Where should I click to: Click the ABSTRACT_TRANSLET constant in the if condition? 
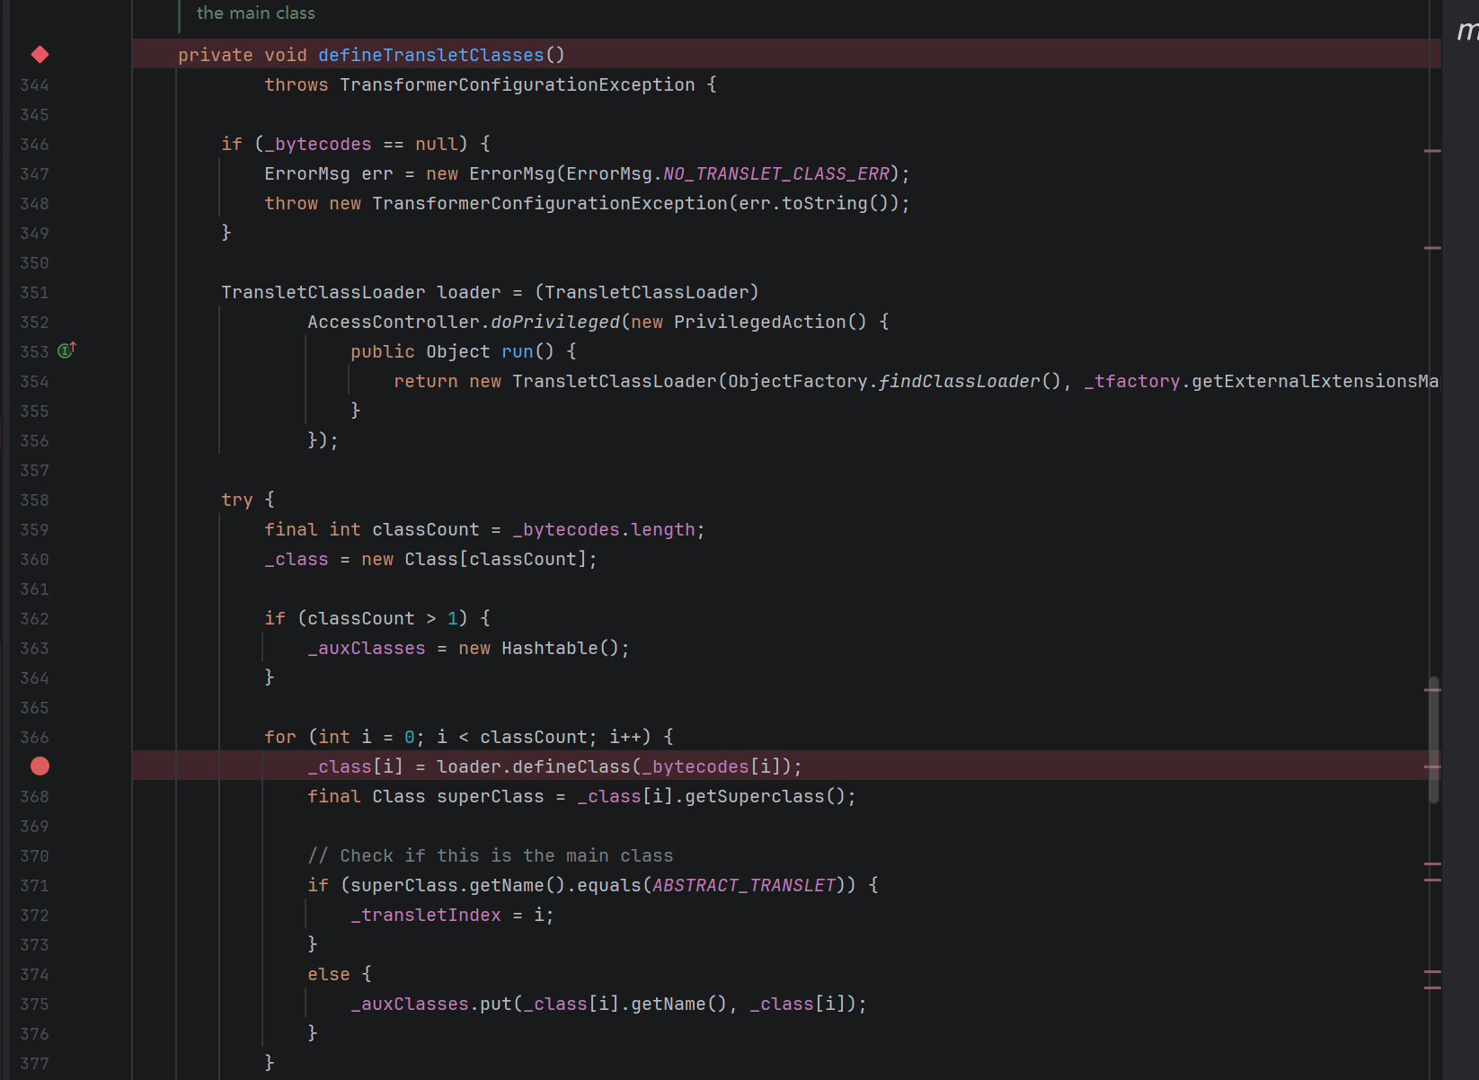click(x=744, y=885)
